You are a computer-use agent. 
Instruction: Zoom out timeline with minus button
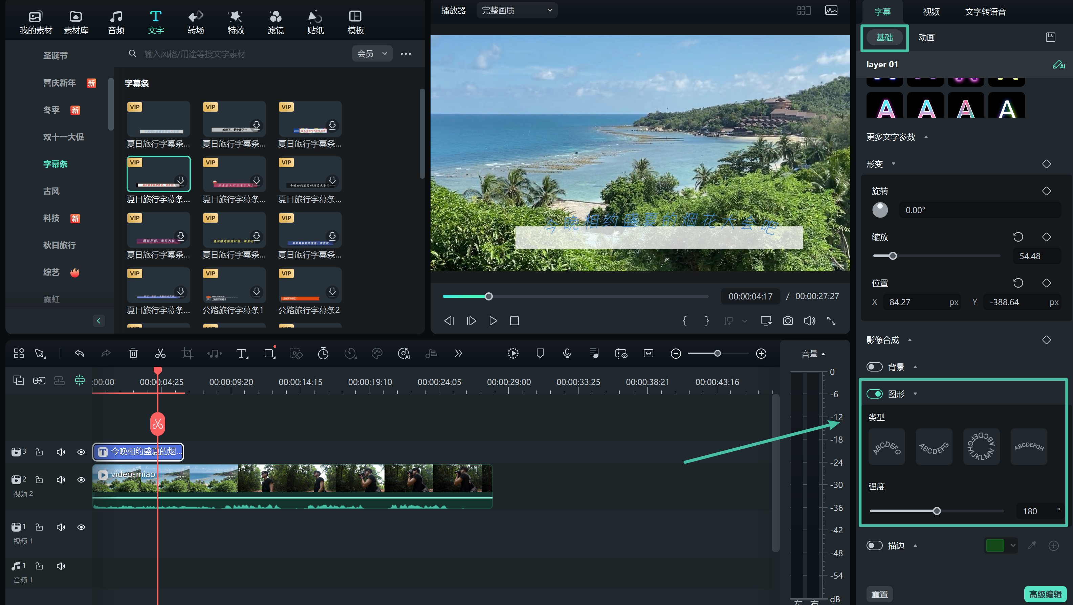[x=676, y=354]
